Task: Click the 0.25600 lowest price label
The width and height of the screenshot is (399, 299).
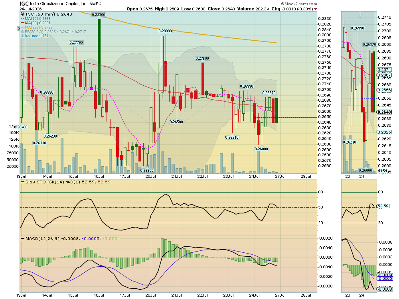Action: click(147, 170)
